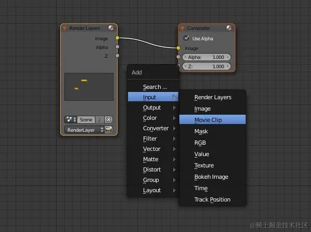Add a Texture input node
Viewport: 311px width, 232px height.
(x=213, y=165)
